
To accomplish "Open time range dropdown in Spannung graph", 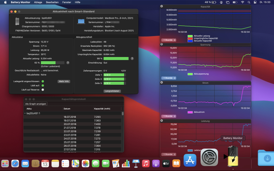I will pos(169,78).
